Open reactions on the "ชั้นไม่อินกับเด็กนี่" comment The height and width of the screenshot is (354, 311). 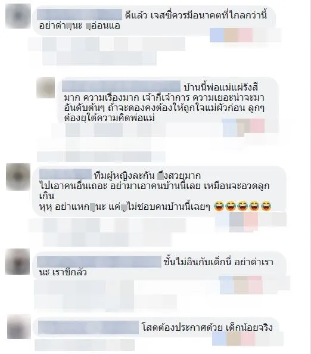254,284
